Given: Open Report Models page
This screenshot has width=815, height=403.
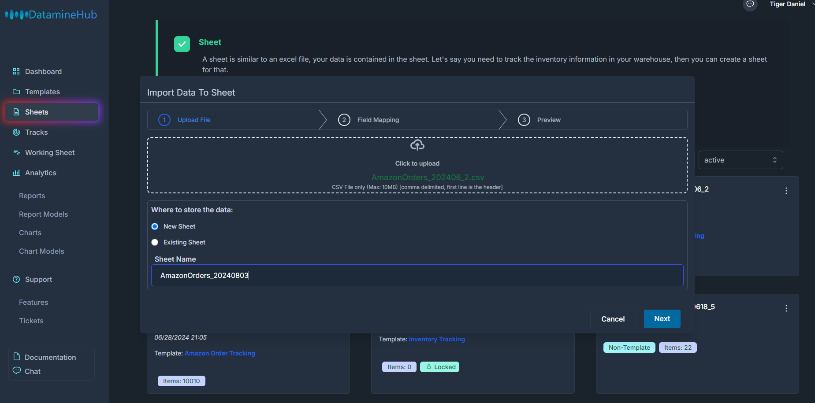Looking at the screenshot, I should click(43, 214).
